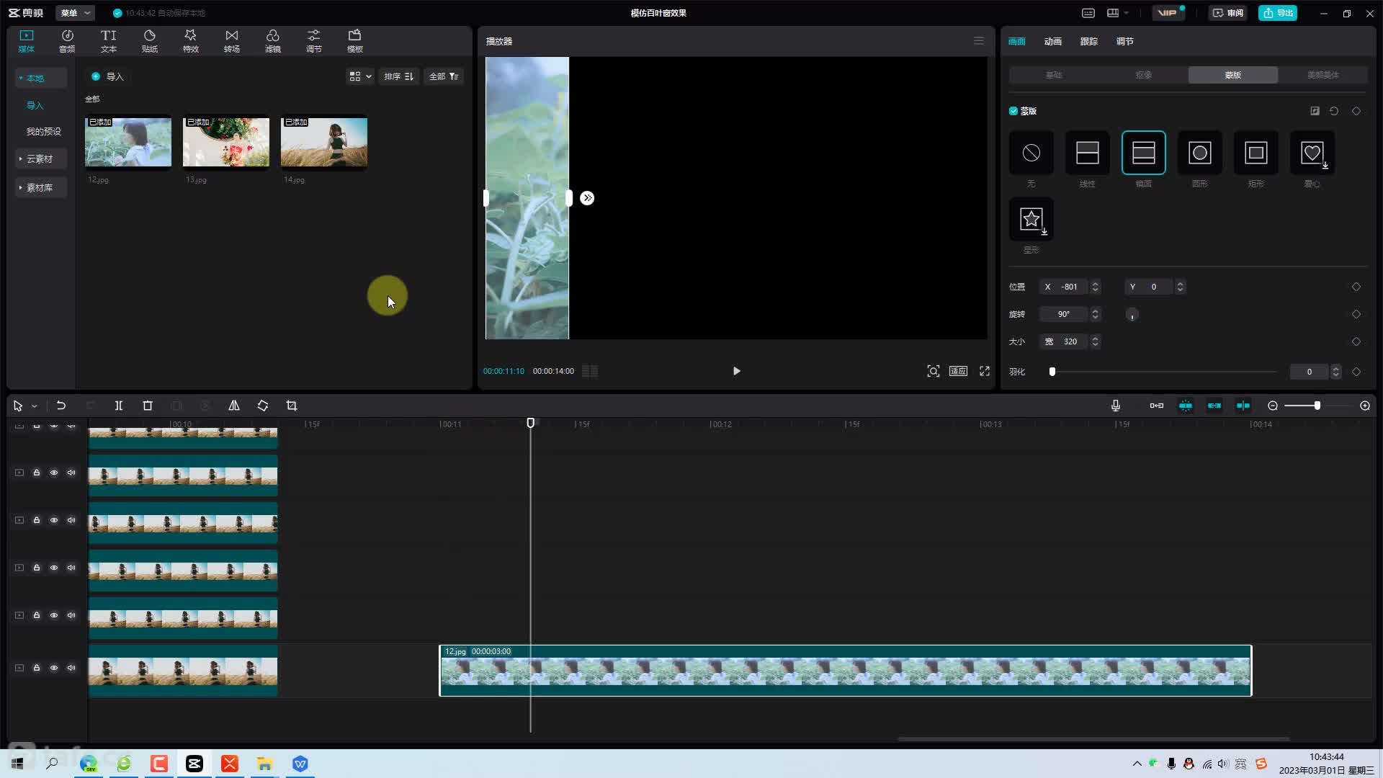Click the timeline zoom slider handle
Viewport: 1383px width, 778px height.
pos(1317,406)
